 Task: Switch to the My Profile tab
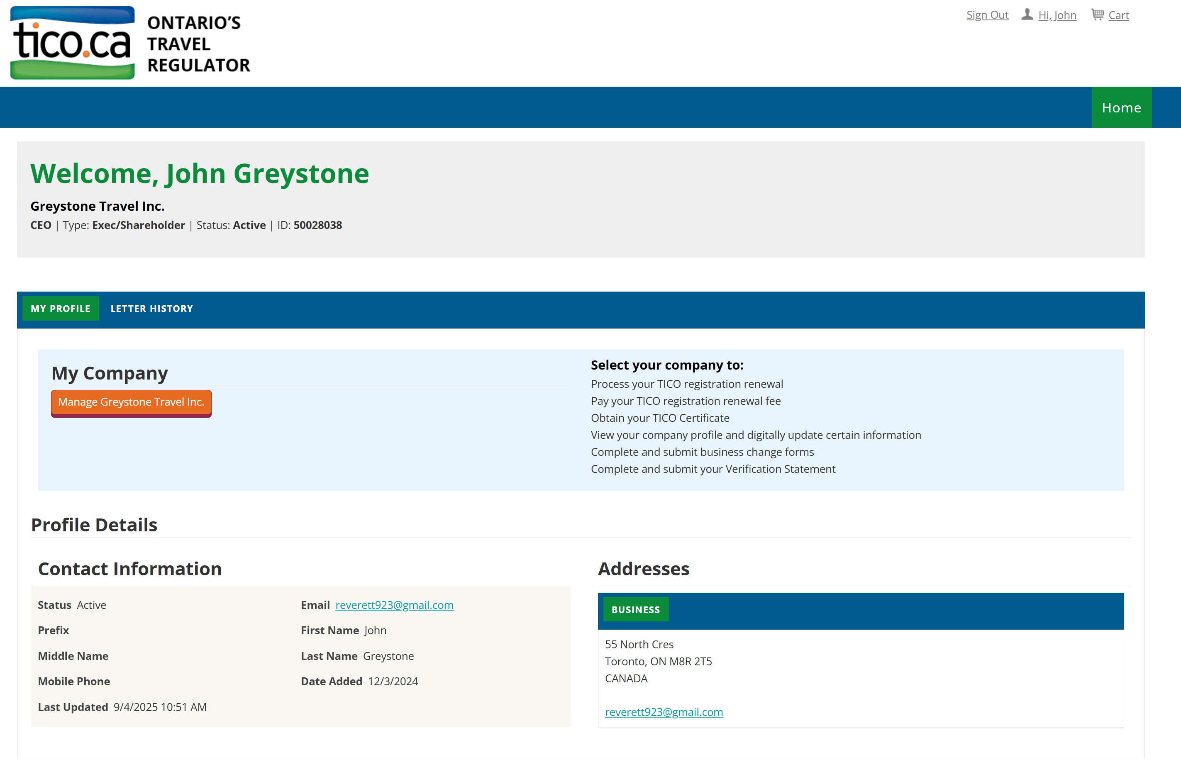(61, 308)
